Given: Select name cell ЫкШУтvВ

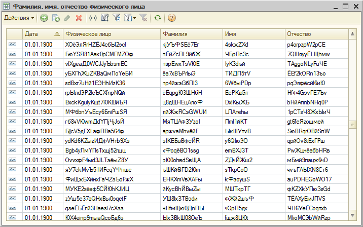Looking at the screenshot, I should [x=253, y=131].
